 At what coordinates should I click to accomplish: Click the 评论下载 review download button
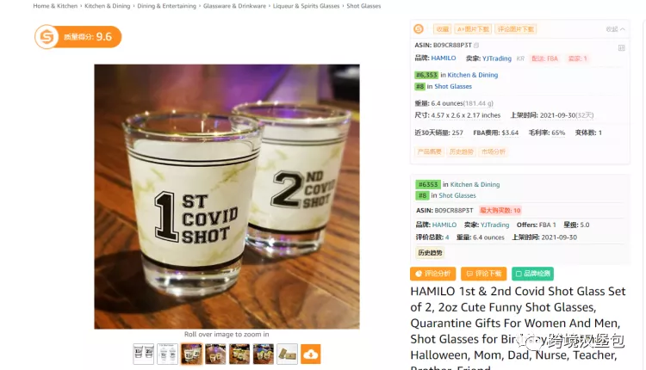point(484,274)
